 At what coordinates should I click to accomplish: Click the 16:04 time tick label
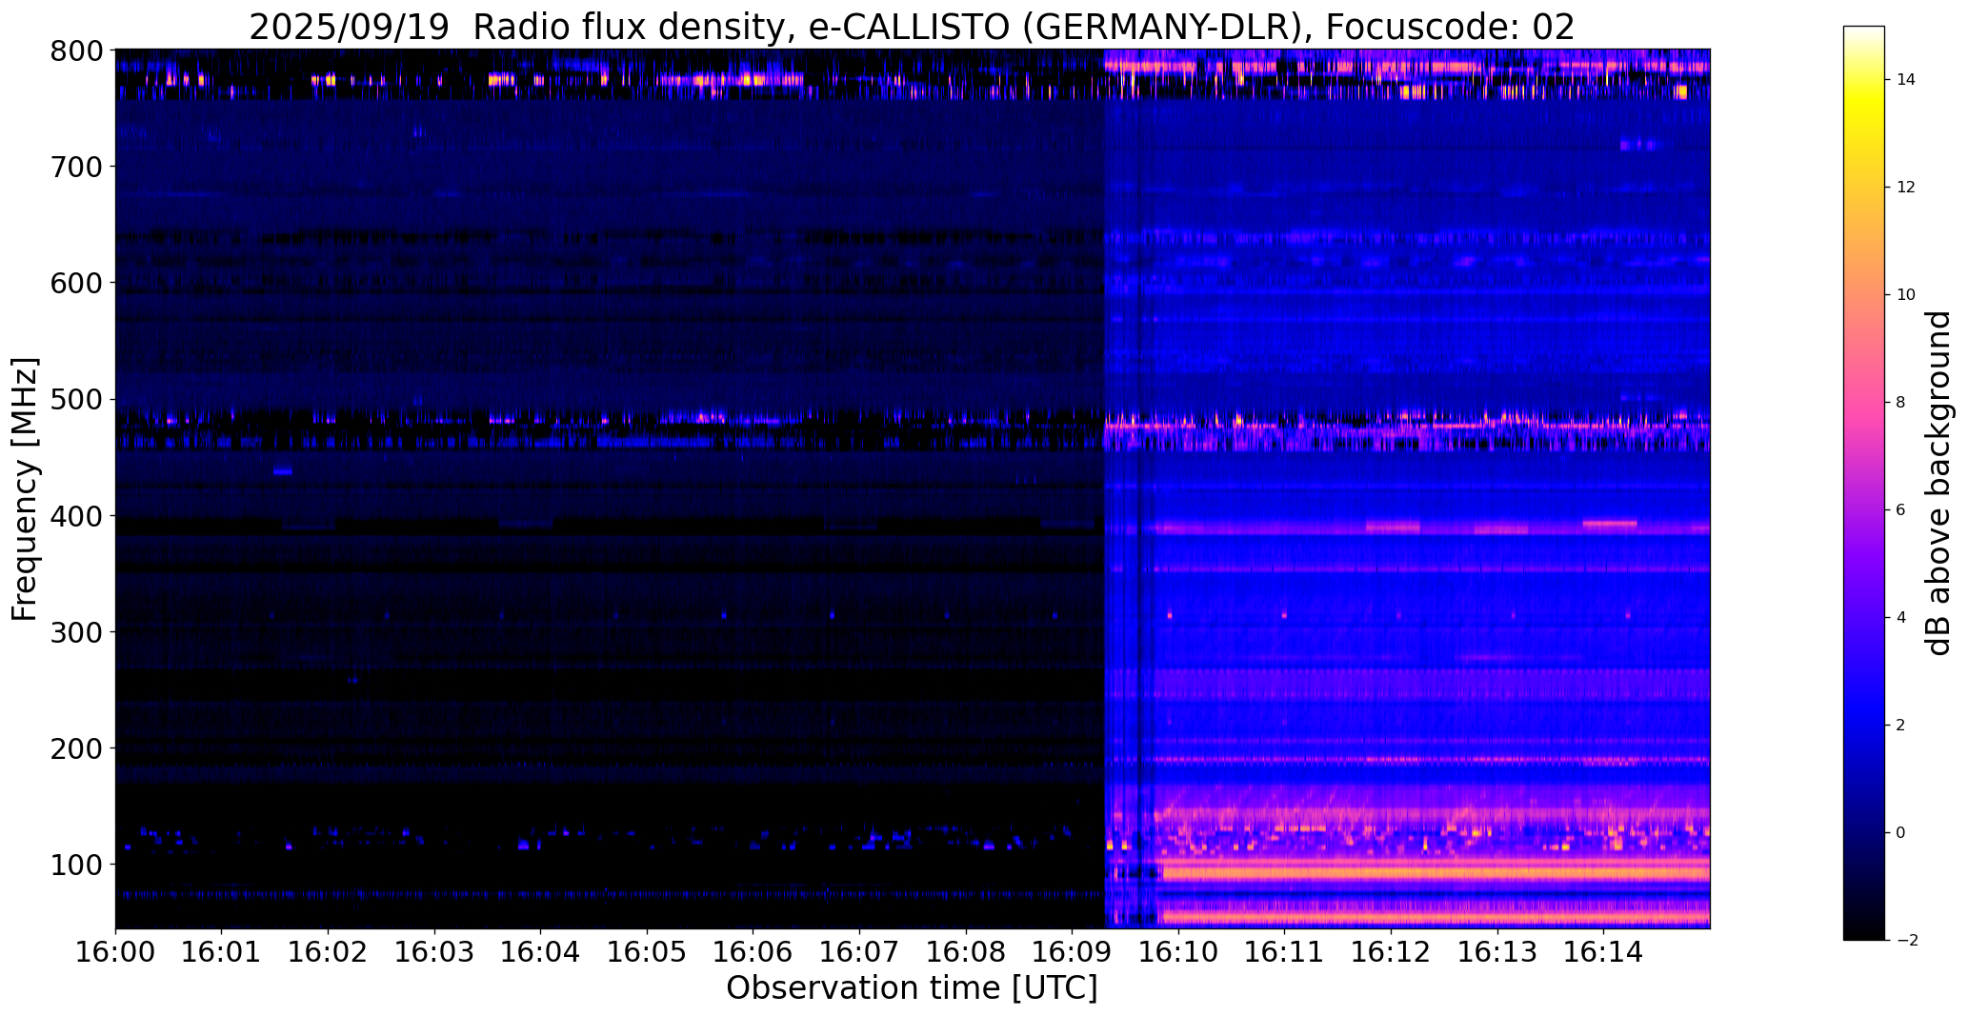click(x=540, y=951)
